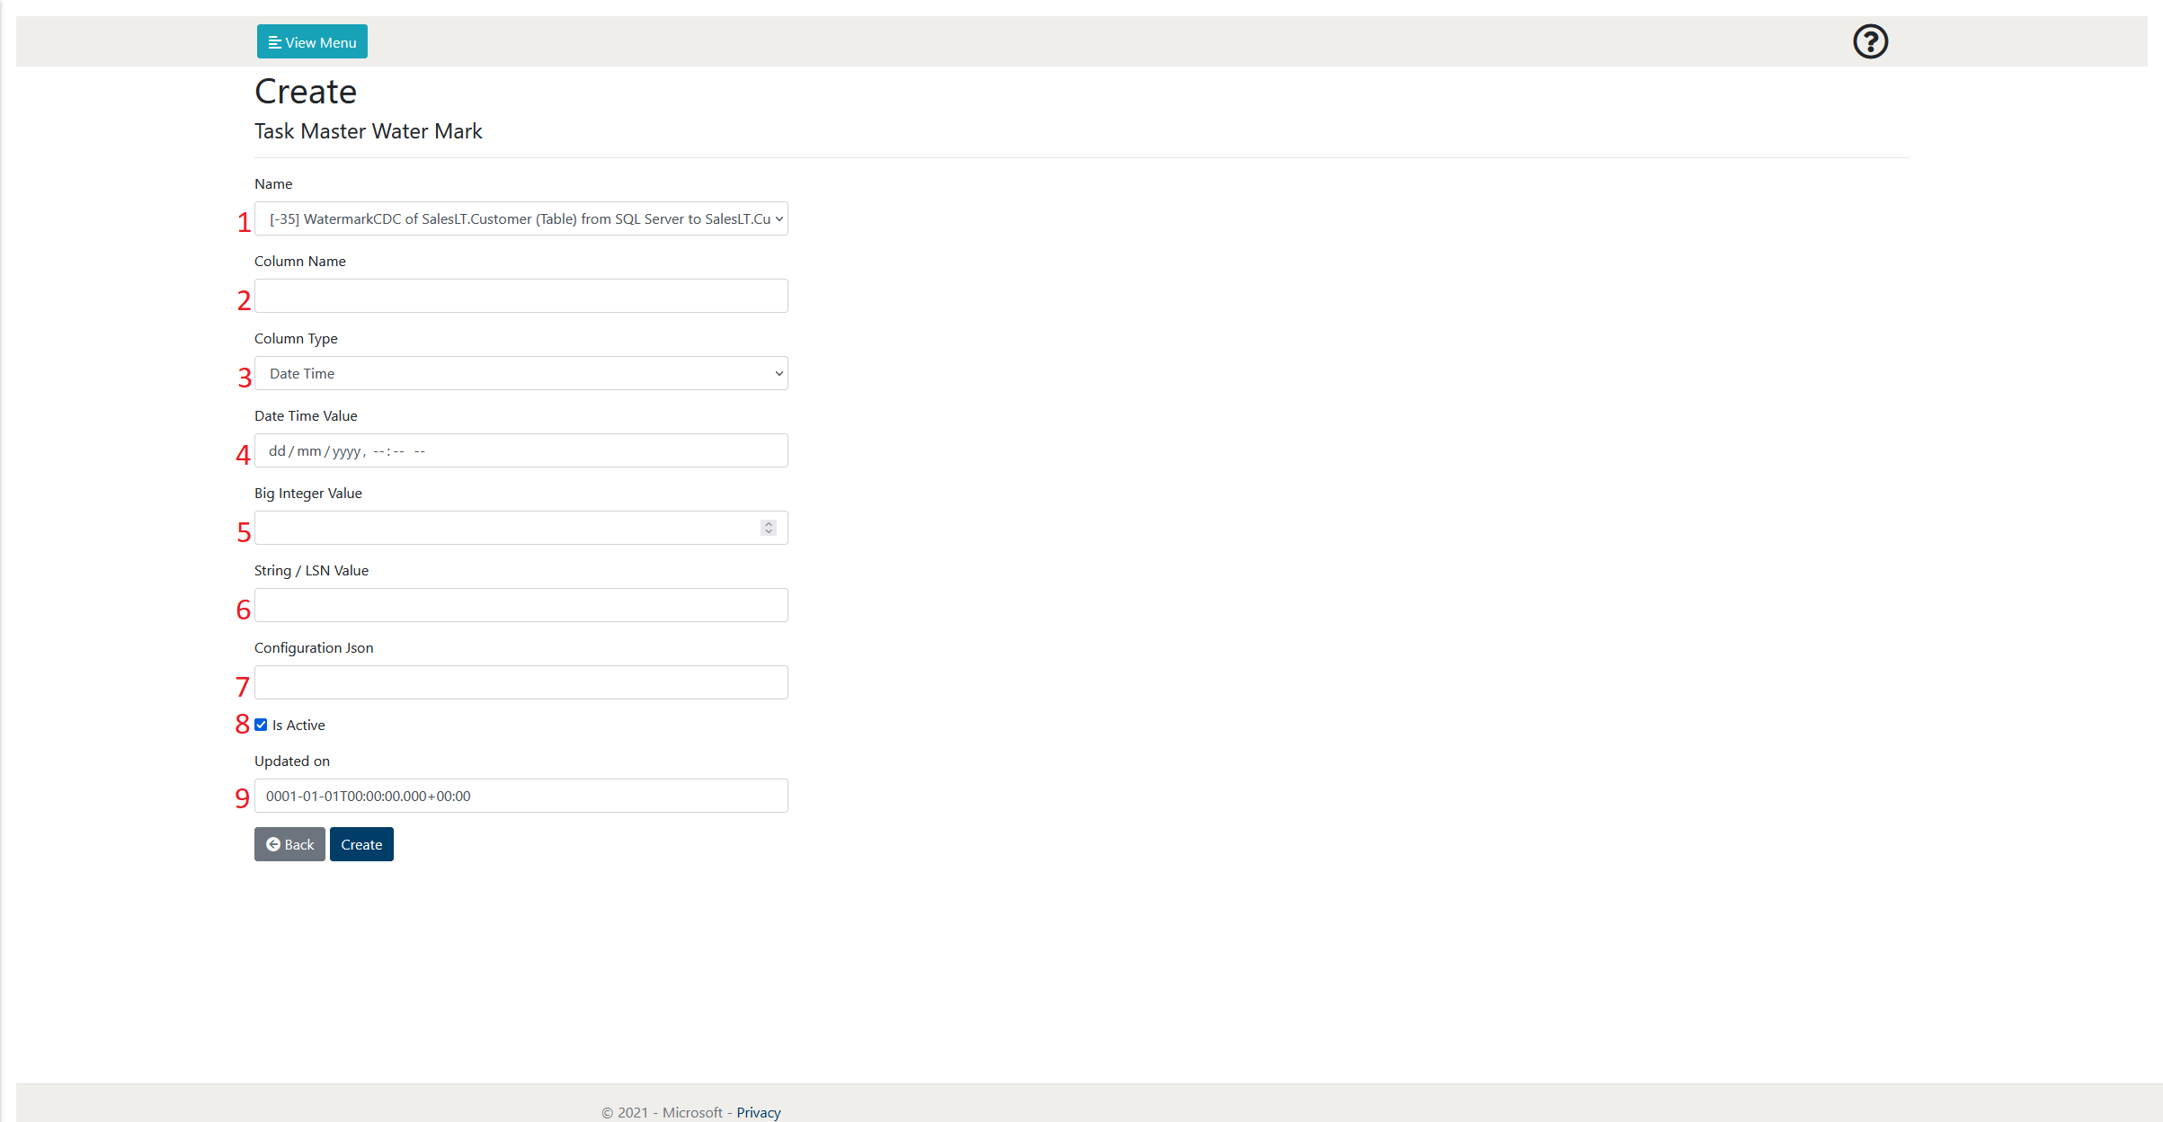The height and width of the screenshot is (1122, 2163).
Task: Toggle the Is Active checkbox
Action: [x=262, y=725]
